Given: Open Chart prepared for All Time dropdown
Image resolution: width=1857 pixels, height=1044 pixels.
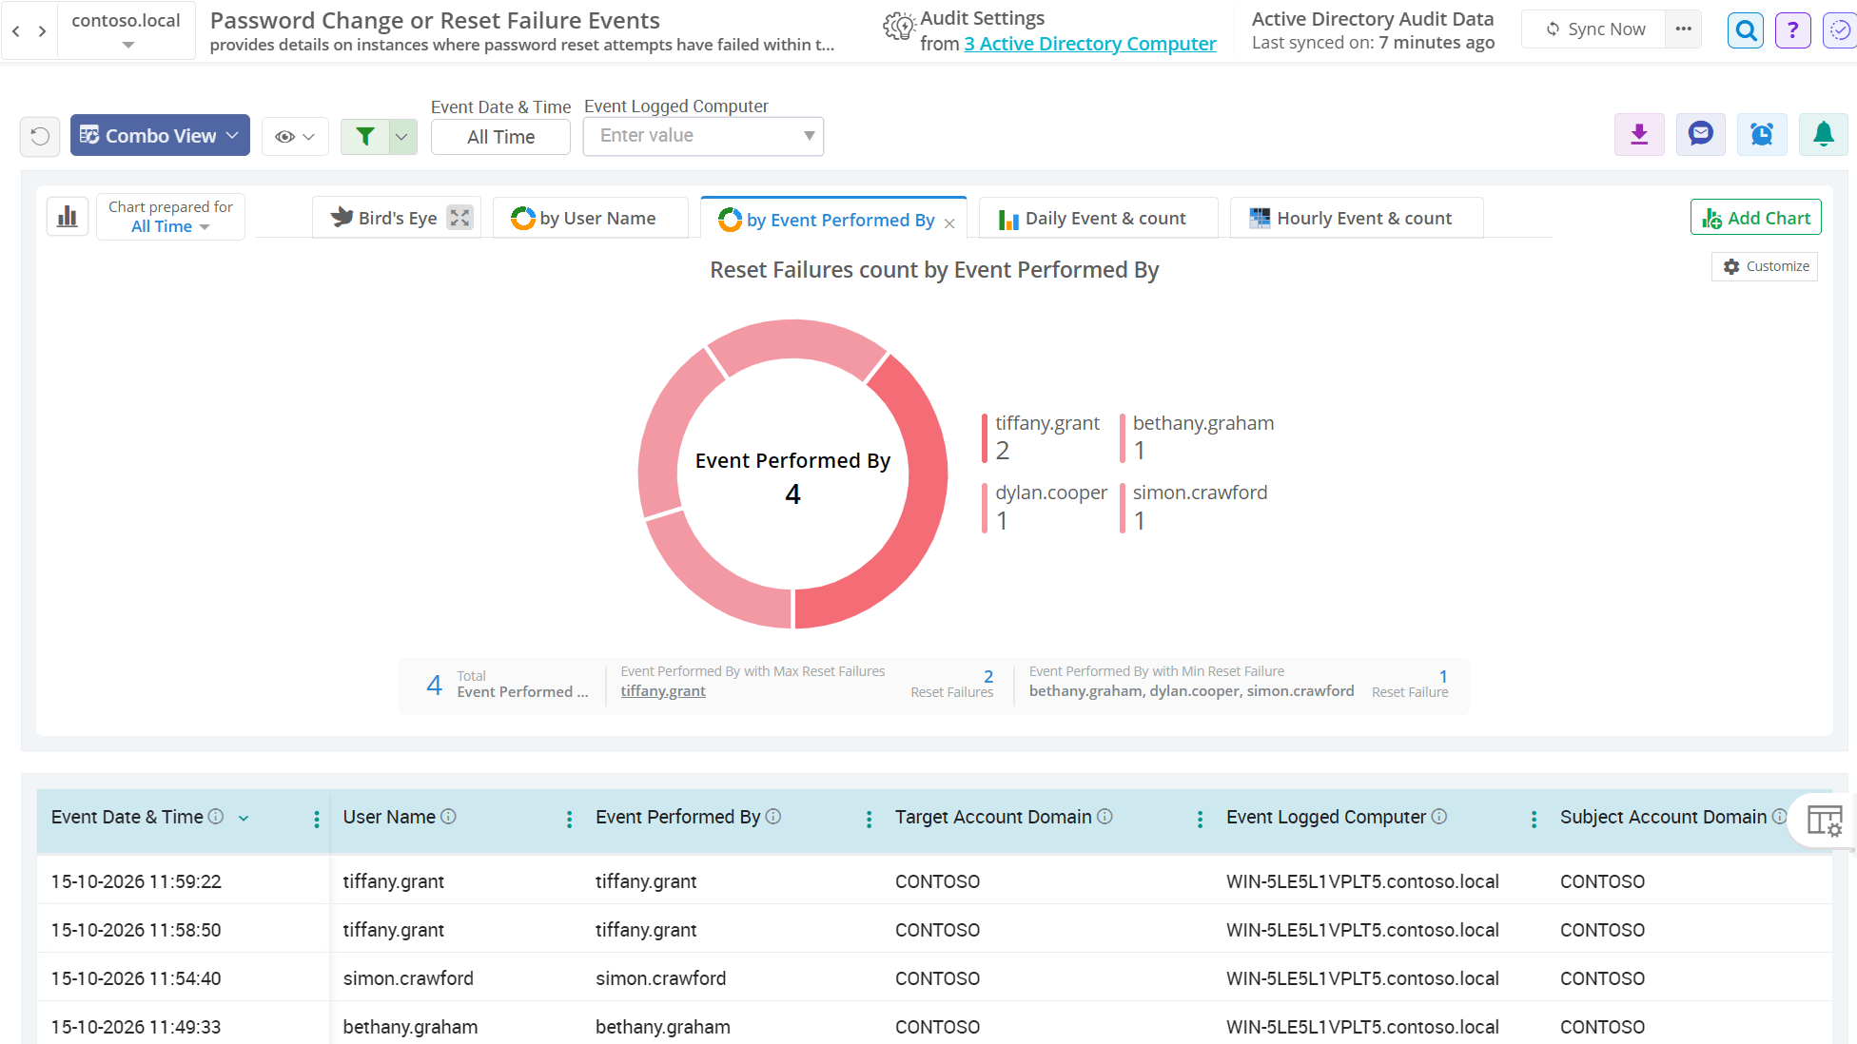Looking at the screenshot, I should click(170, 217).
